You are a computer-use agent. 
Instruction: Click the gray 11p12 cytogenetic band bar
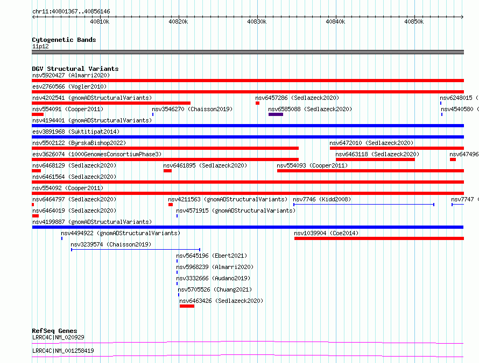tap(248, 52)
